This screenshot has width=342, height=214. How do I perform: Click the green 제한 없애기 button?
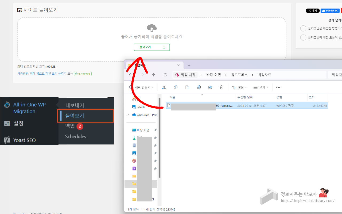pos(83,74)
